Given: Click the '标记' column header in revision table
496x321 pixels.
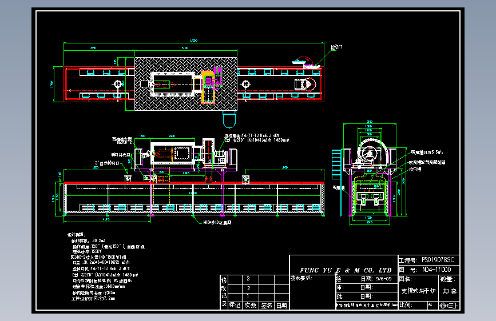Looking at the screenshot, I should click(x=235, y=306).
